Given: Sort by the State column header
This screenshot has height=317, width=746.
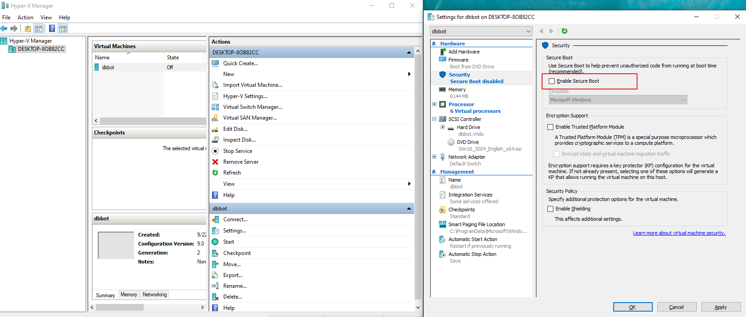Looking at the screenshot, I should tap(185, 58).
